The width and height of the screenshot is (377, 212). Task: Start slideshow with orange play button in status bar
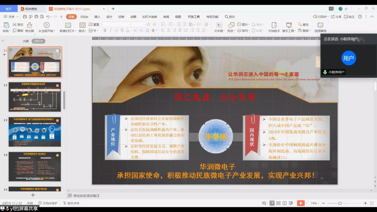301,203
